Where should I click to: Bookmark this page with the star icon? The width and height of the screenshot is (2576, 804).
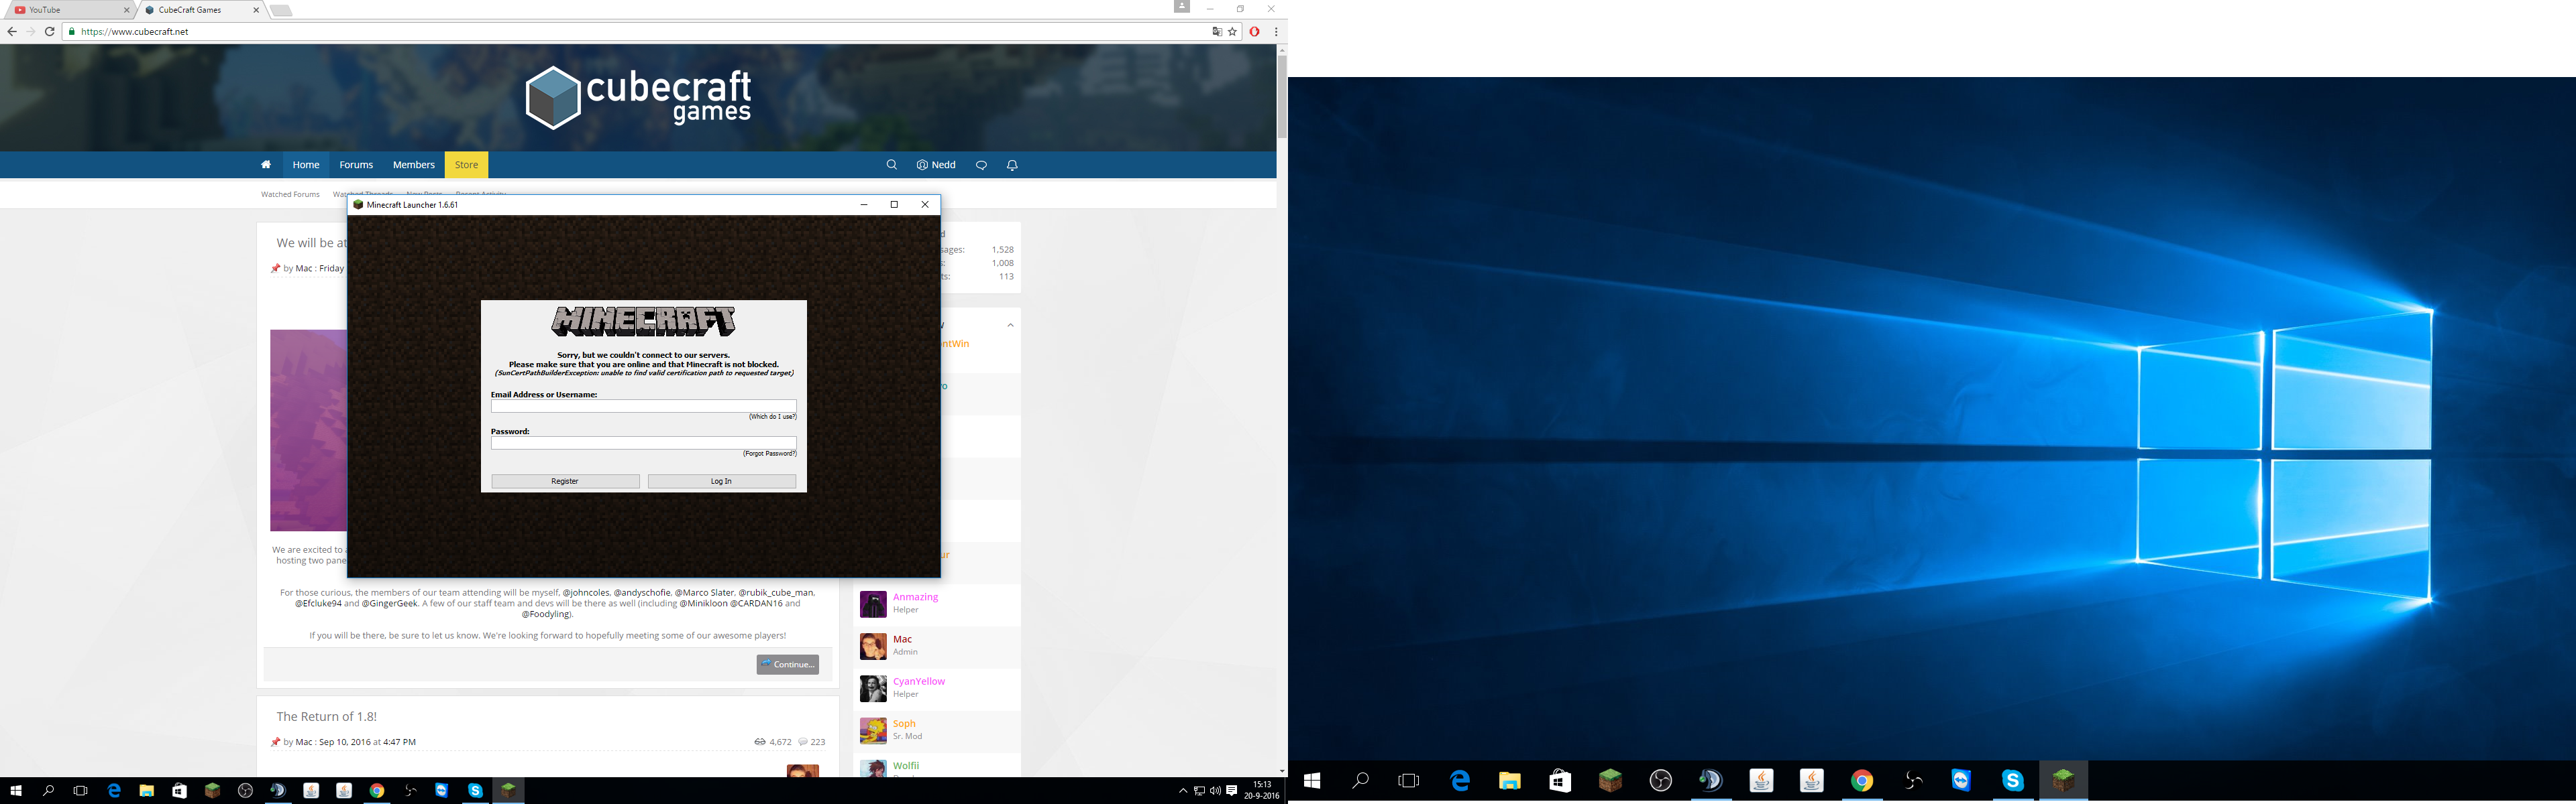pos(1232,32)
